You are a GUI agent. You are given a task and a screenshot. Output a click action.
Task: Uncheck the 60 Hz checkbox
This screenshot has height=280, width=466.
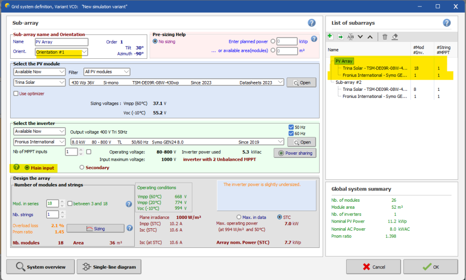point(291,134)
